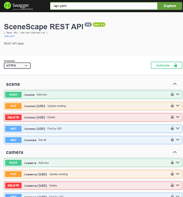This screenshot has height=197, width=183.
Task: Click the DELETE method badge for /camera/{UID}
Action: (13, 185)
